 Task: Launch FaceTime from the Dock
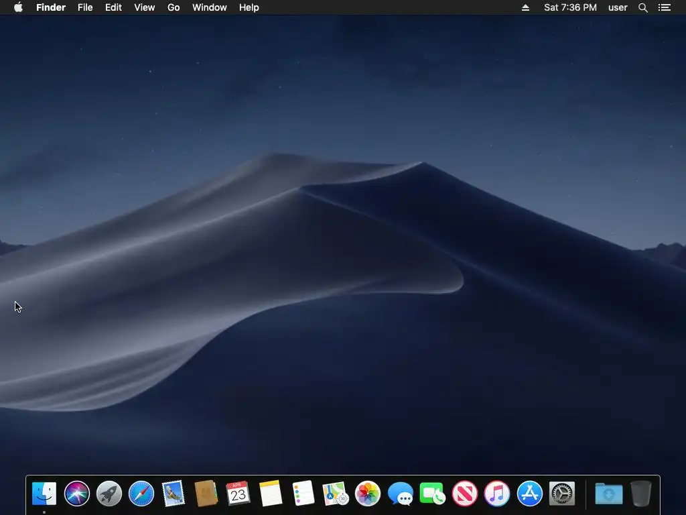432,494
